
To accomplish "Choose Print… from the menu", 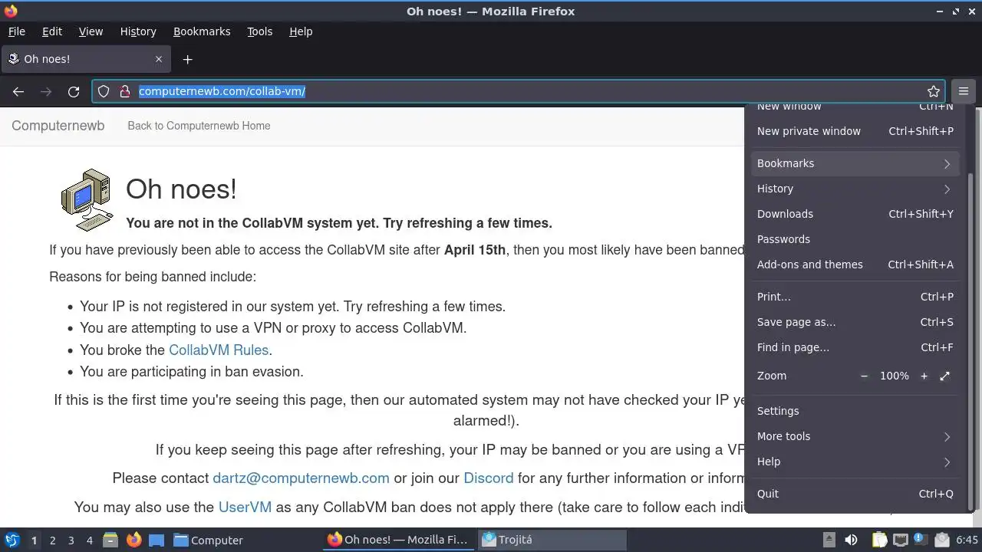I will [x=855, y=297].
